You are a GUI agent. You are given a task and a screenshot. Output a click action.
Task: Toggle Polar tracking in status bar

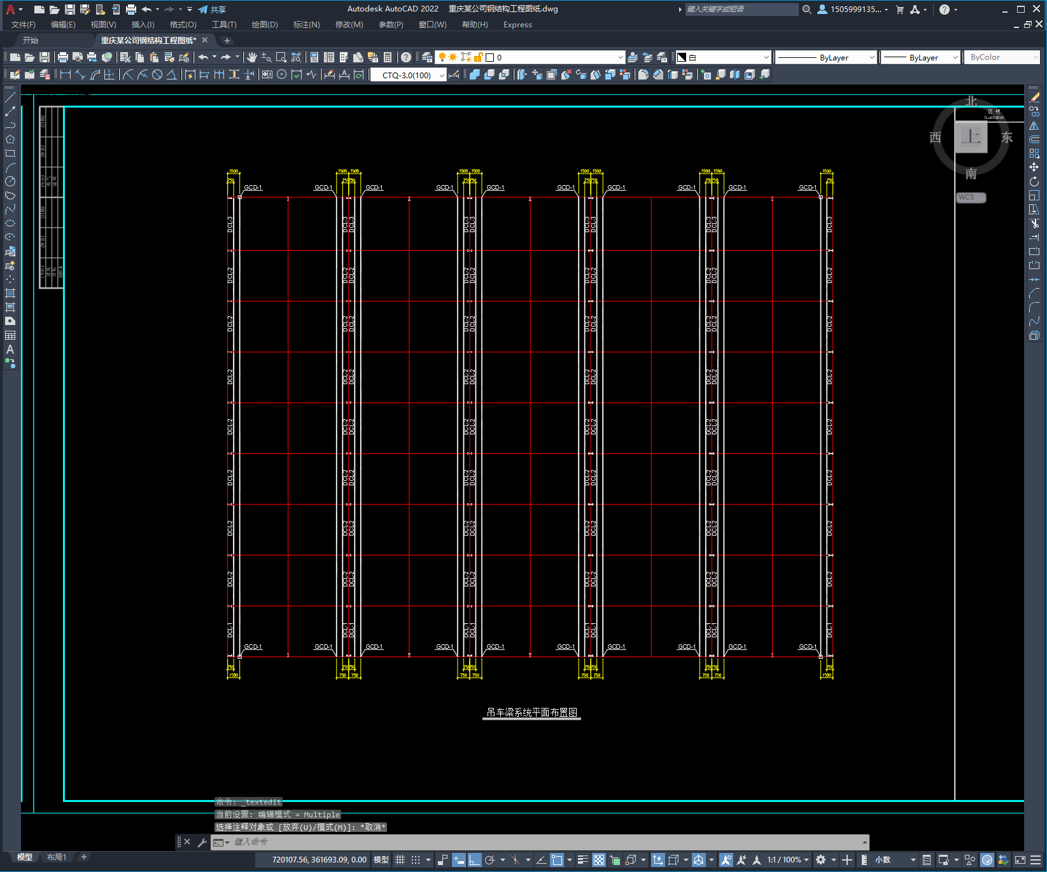click(x=489, y=860)
